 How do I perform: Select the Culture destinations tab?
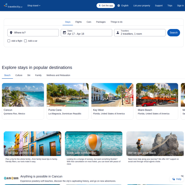click(x=19, y=75)
